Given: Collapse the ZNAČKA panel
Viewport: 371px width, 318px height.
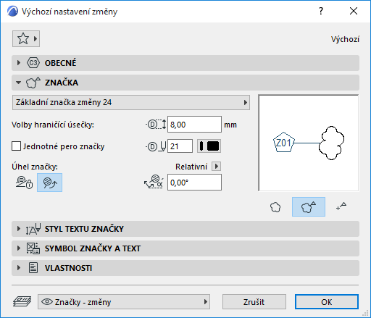Looking at the screenshot, I should (185, 83).
